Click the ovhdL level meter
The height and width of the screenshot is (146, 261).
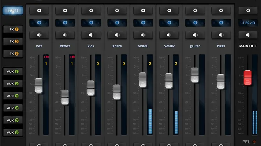150,95
